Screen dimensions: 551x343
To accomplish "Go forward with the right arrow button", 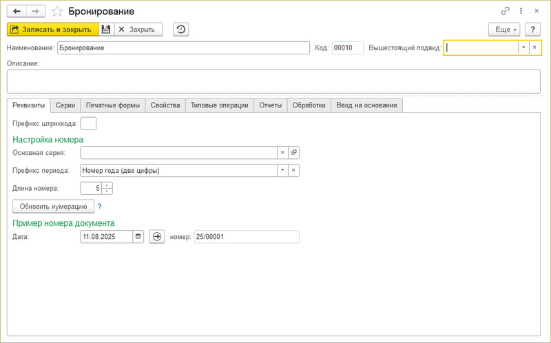I will point(36,11).
